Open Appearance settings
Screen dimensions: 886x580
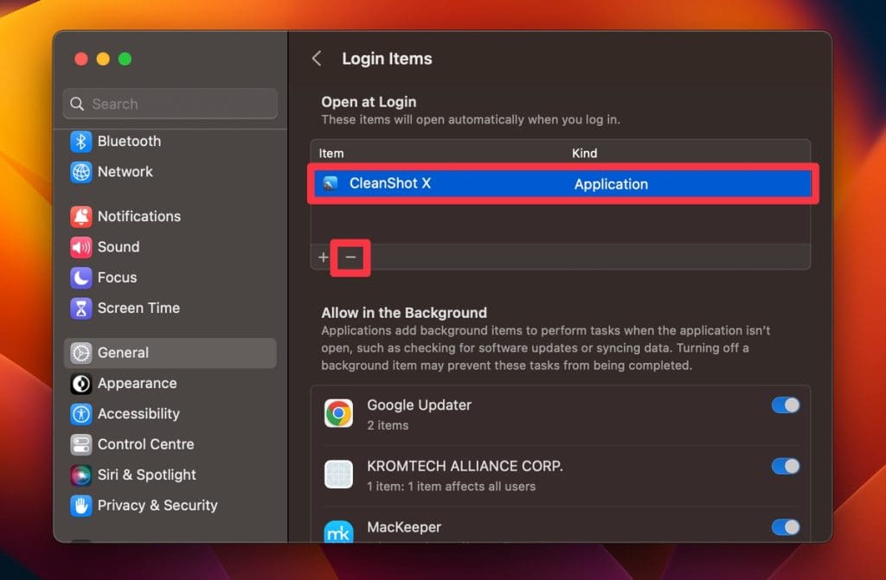click(x=170, y=384)
